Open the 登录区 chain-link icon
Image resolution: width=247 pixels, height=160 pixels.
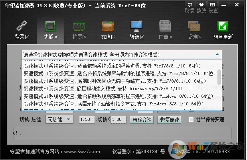click(x=22, y=26)
